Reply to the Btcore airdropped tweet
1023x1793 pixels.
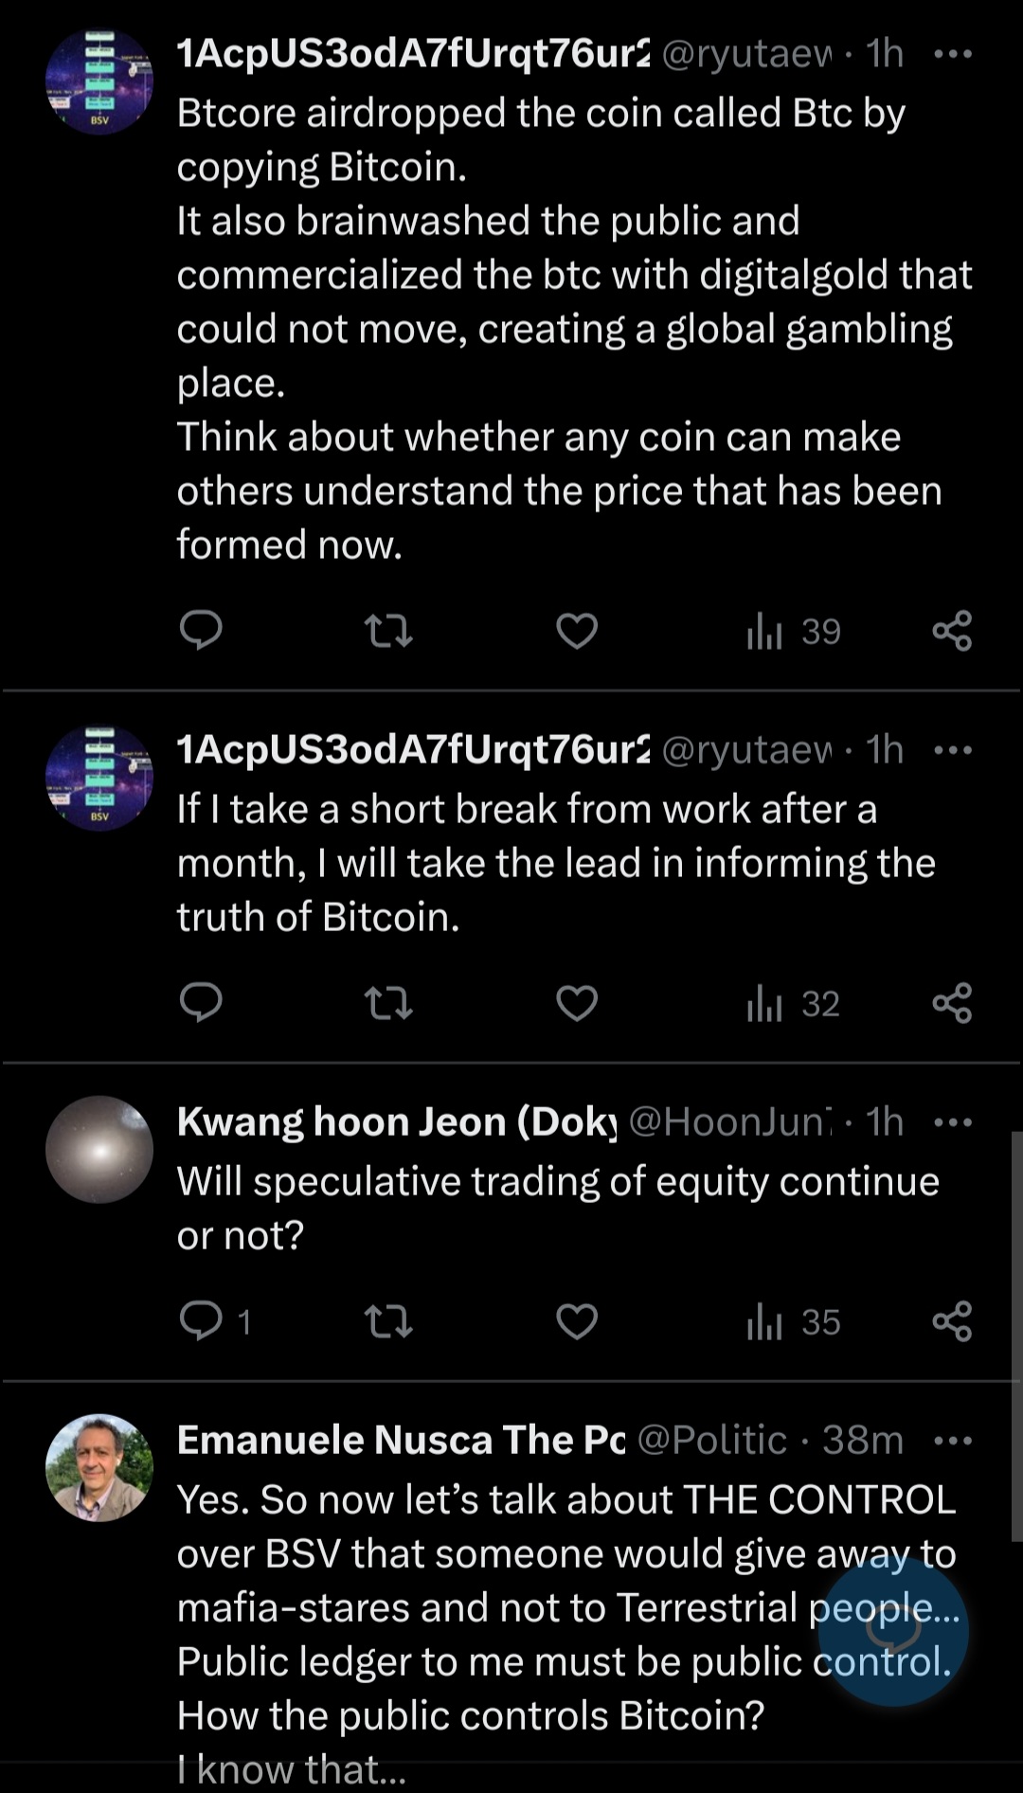[201, 630]
